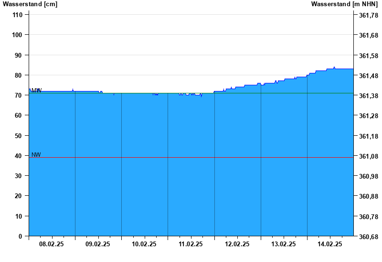Select the 0 tick label on left axis

pos(20,236)
